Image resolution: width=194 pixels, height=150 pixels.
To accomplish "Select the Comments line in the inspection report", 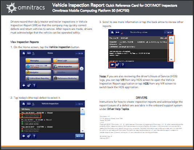I will coord(122,47).
